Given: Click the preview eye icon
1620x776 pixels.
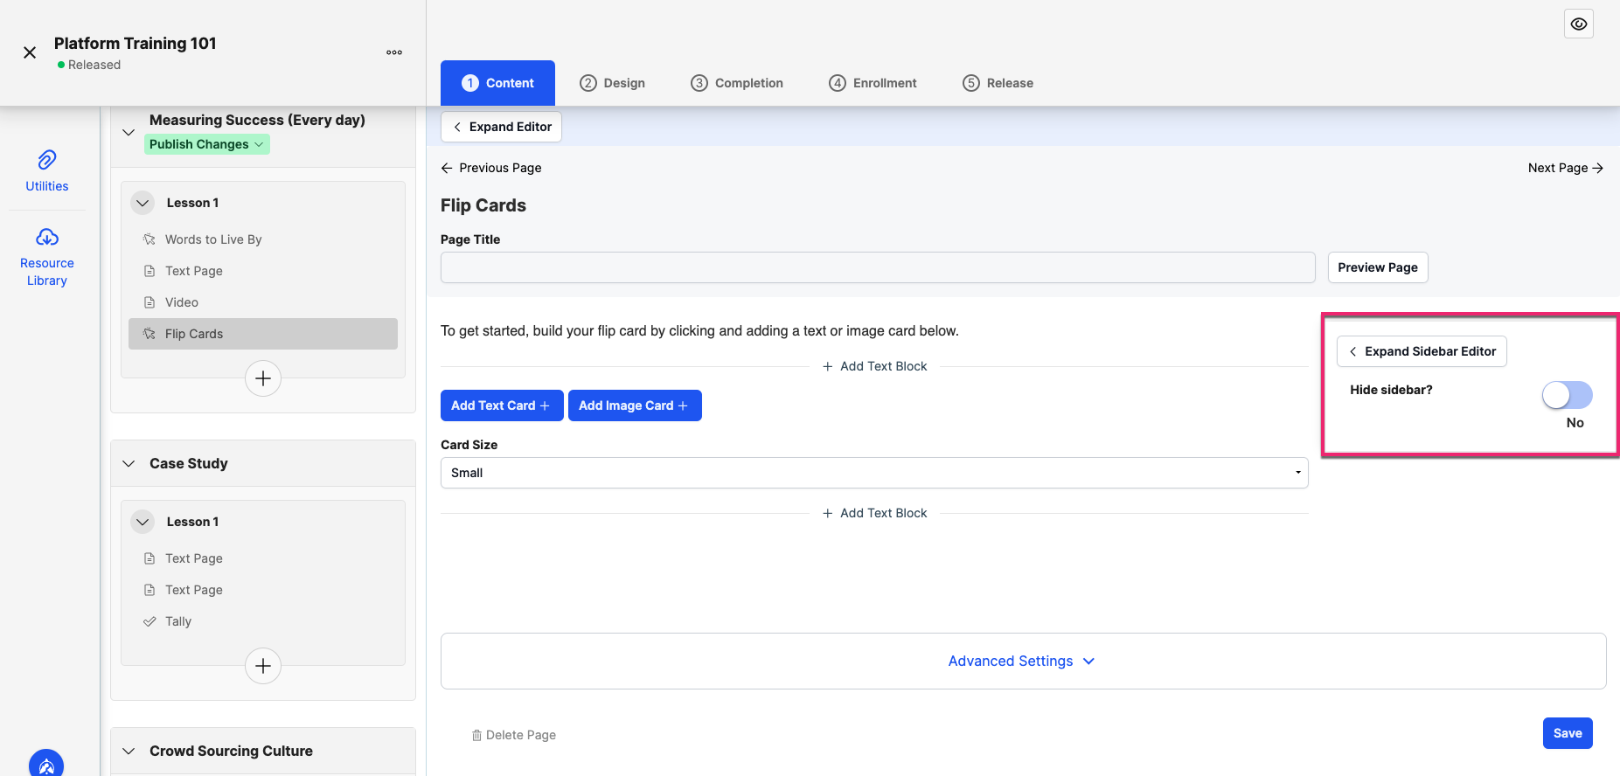Looking at the screenshot, I should [1579, 24].
